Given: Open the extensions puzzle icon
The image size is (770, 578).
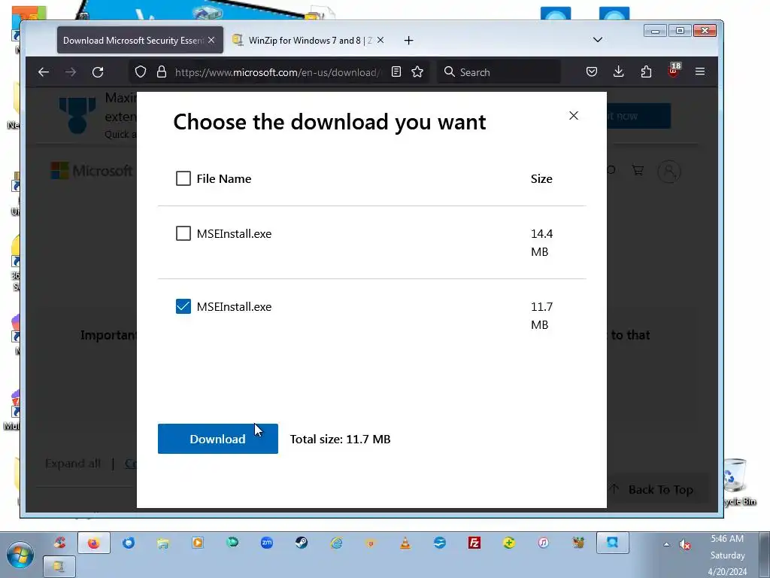Looking at the screenshot, I should pyautogui.click(x=646, y=72).
